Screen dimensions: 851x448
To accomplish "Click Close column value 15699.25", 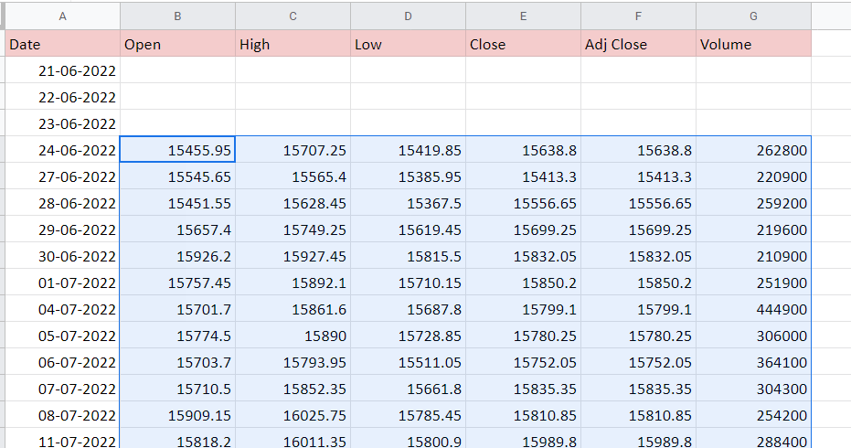I will 523,229.
